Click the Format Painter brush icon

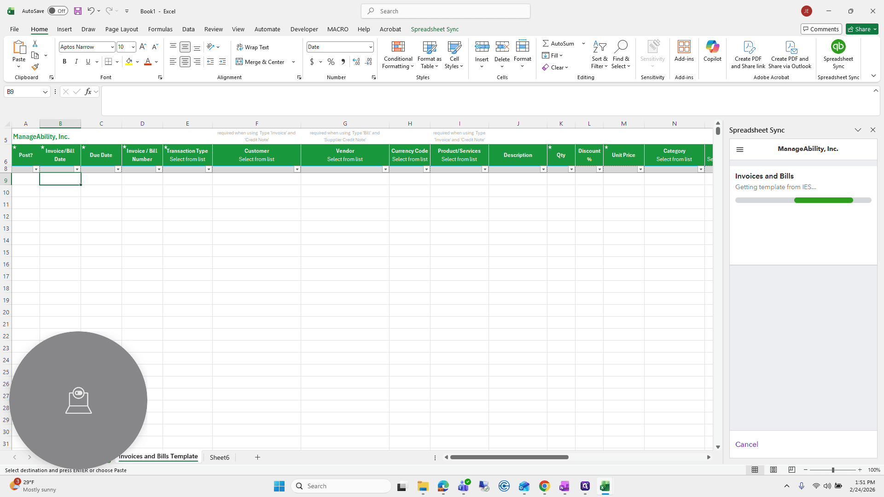[x=35, y=67]
